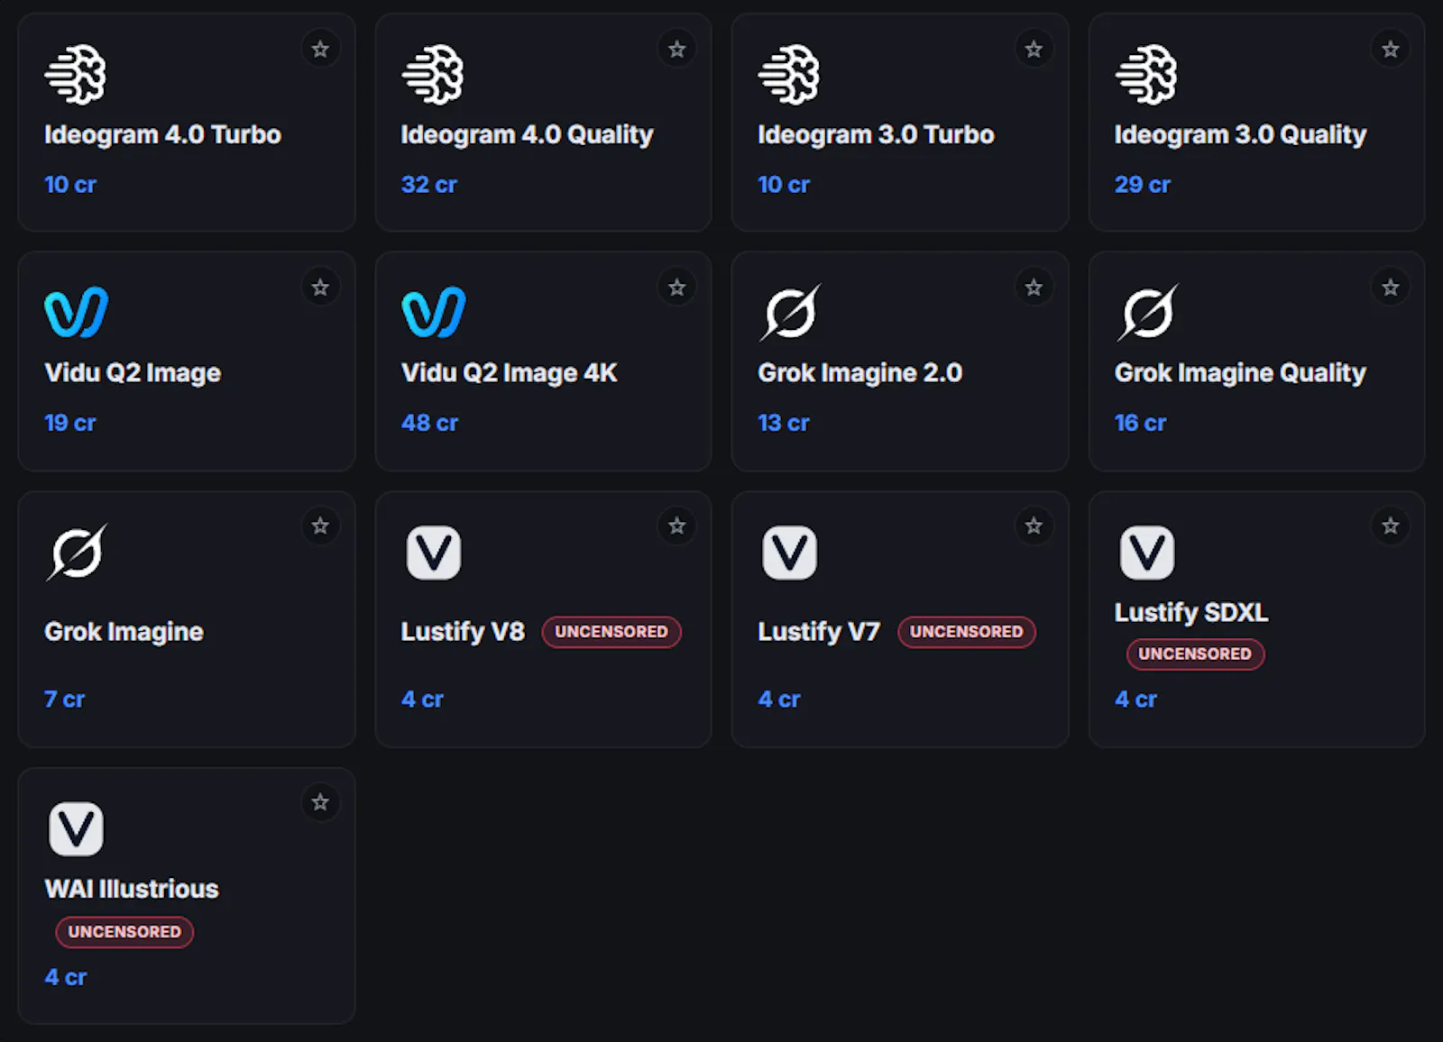Screen dimensions: 1443x1042
Task: Click UNCENSORED badge on Lustify V7
Action: pyautogui.click(x=967, y=632)
